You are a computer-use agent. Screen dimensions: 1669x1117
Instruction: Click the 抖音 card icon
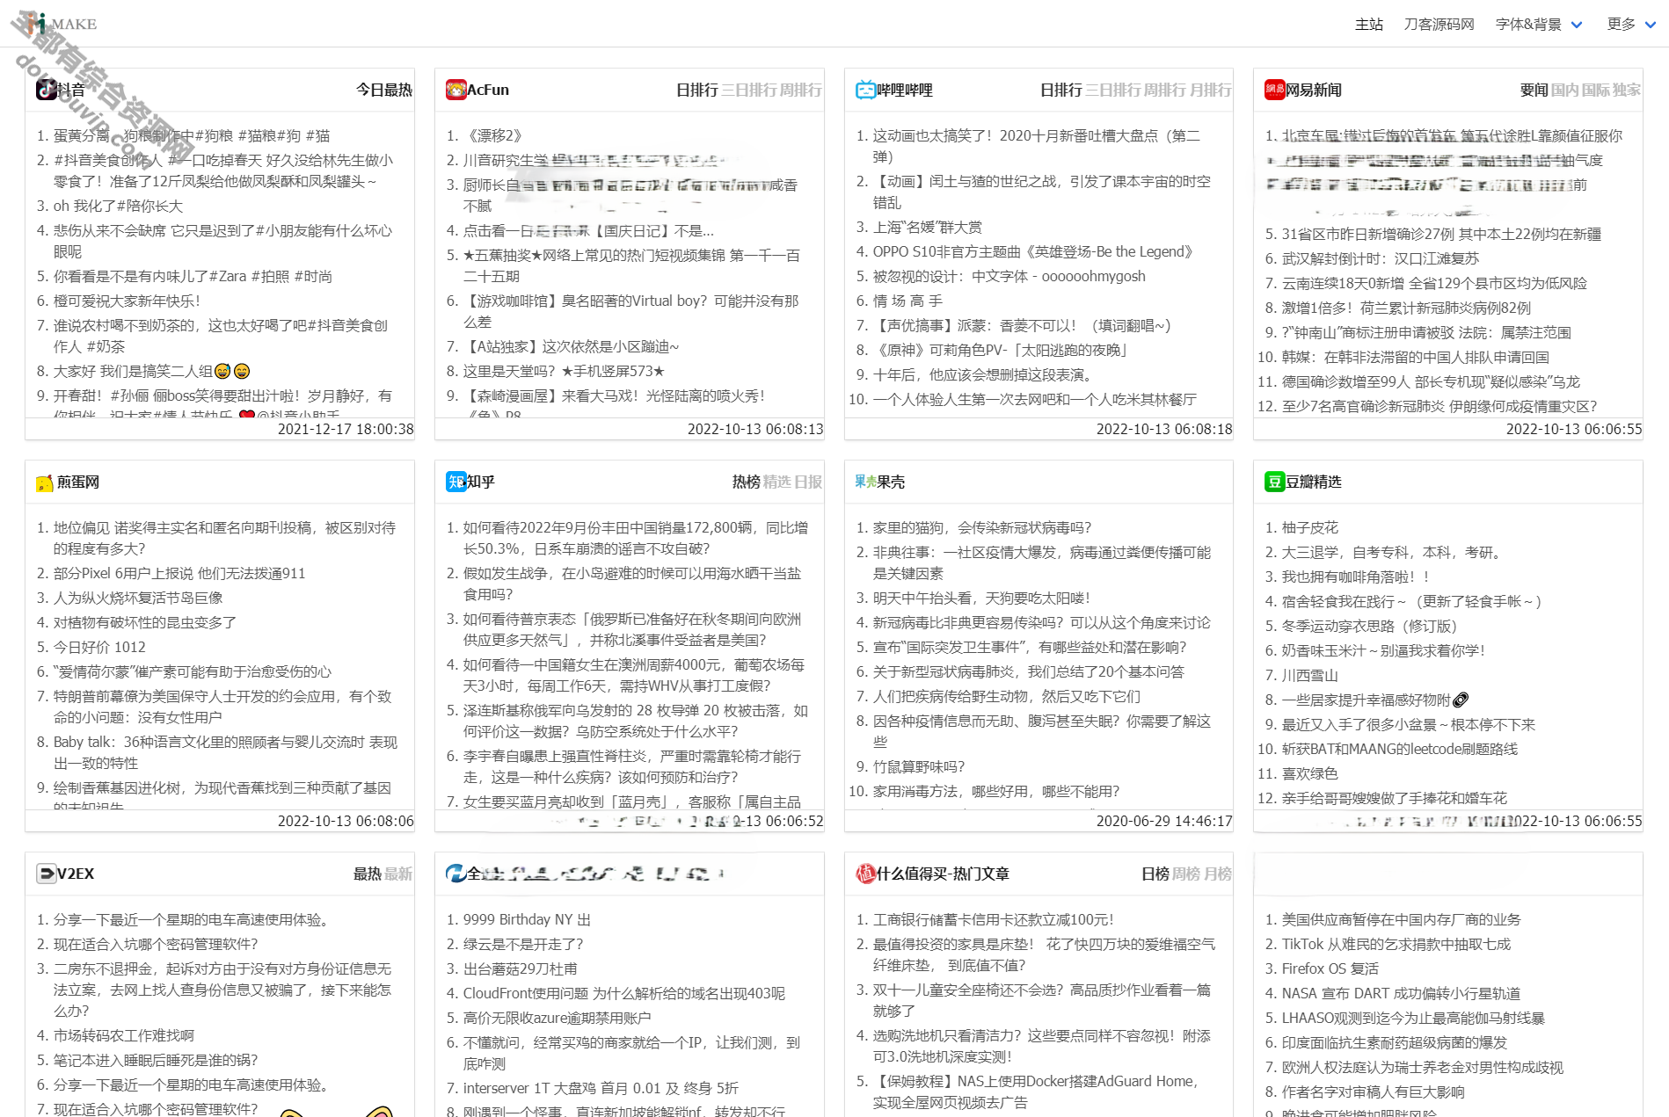coord(46,90)
